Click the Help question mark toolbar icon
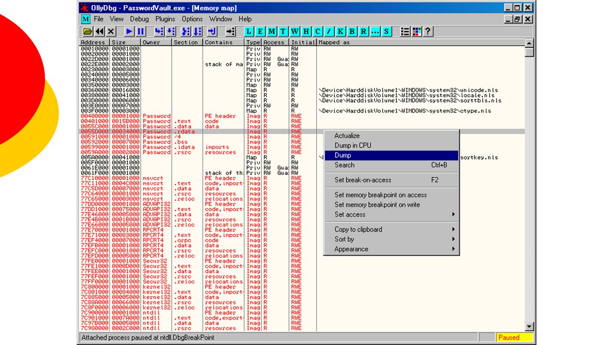This screenshot has height=345, width=613. (428, 32)
